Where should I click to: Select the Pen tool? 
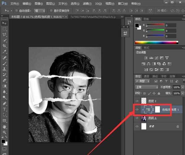[4, 104]
